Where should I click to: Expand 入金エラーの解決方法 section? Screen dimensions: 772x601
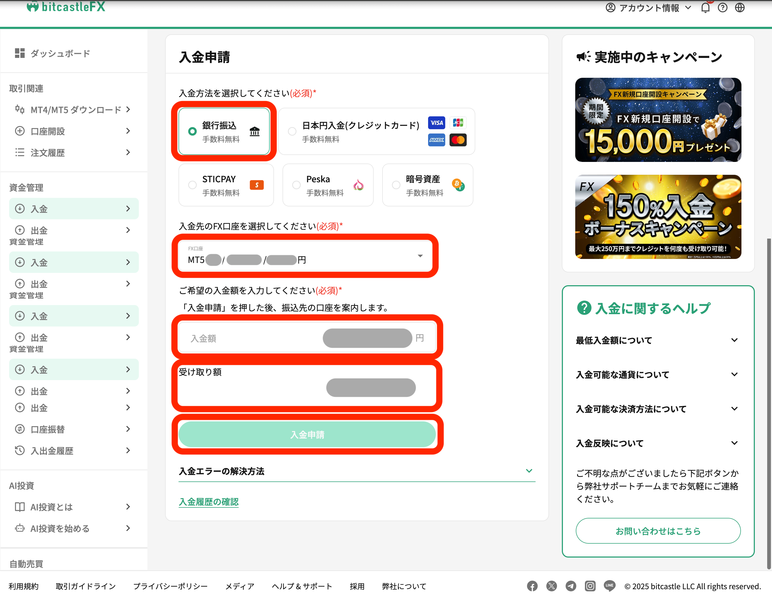[x=357, y=471]
